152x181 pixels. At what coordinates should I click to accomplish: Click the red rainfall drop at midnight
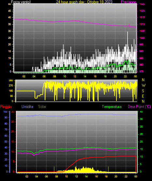pos(136,164)
